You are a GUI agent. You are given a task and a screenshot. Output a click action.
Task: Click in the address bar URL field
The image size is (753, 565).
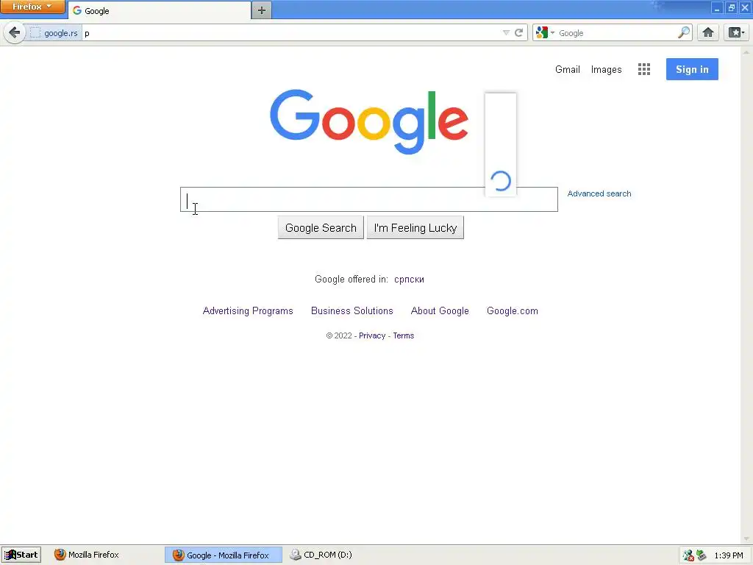(290, 32)
